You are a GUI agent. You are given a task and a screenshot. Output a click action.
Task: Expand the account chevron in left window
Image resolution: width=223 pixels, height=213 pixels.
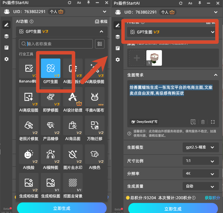coord(105,12)
